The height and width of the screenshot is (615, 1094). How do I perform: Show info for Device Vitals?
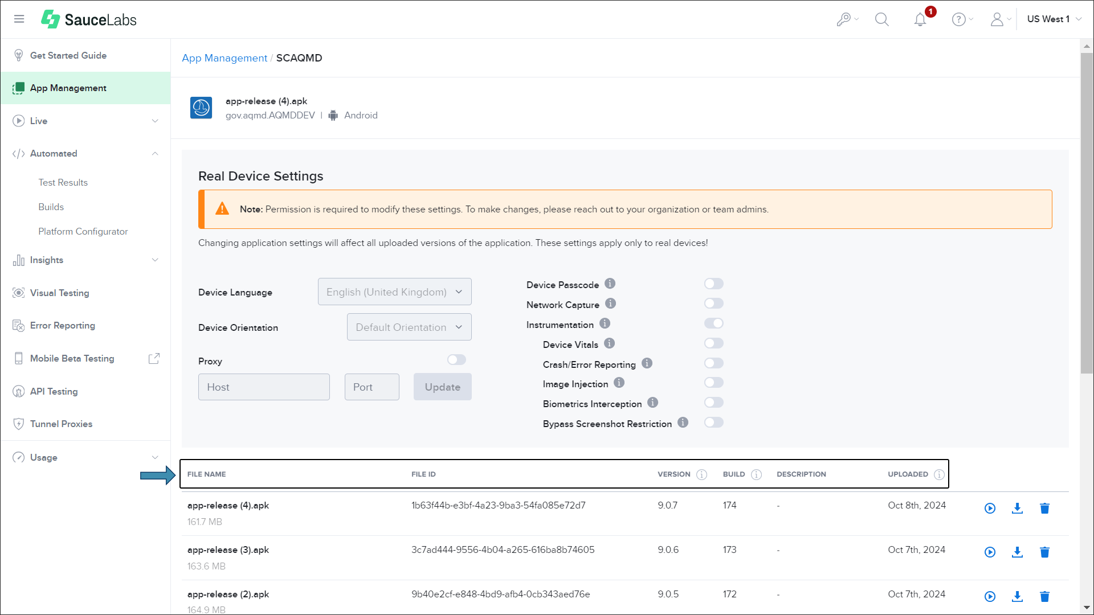609,343
